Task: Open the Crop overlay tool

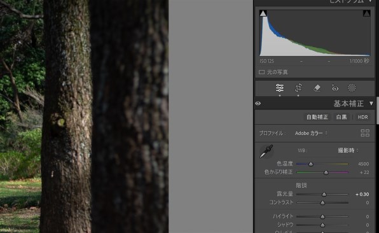Action: coord(298,88)
